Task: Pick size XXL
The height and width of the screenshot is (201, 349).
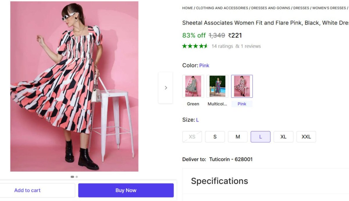Action: point(306,137)
